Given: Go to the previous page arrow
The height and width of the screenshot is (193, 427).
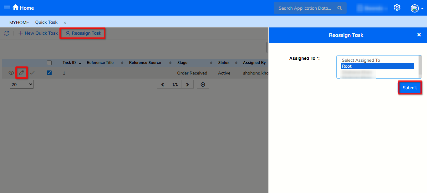Looking at the screenshot, I should 163,84.
